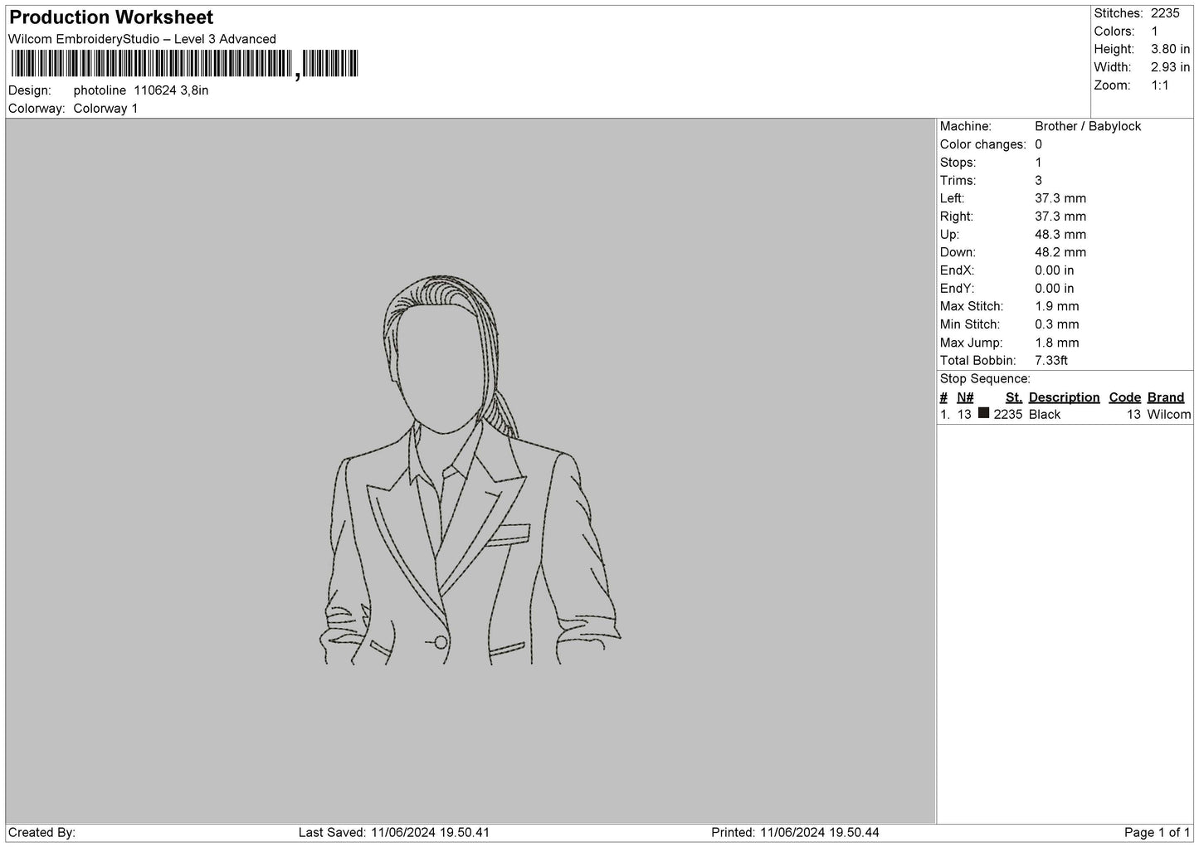Click the Wilcom brand cell

coord(1169,415)
